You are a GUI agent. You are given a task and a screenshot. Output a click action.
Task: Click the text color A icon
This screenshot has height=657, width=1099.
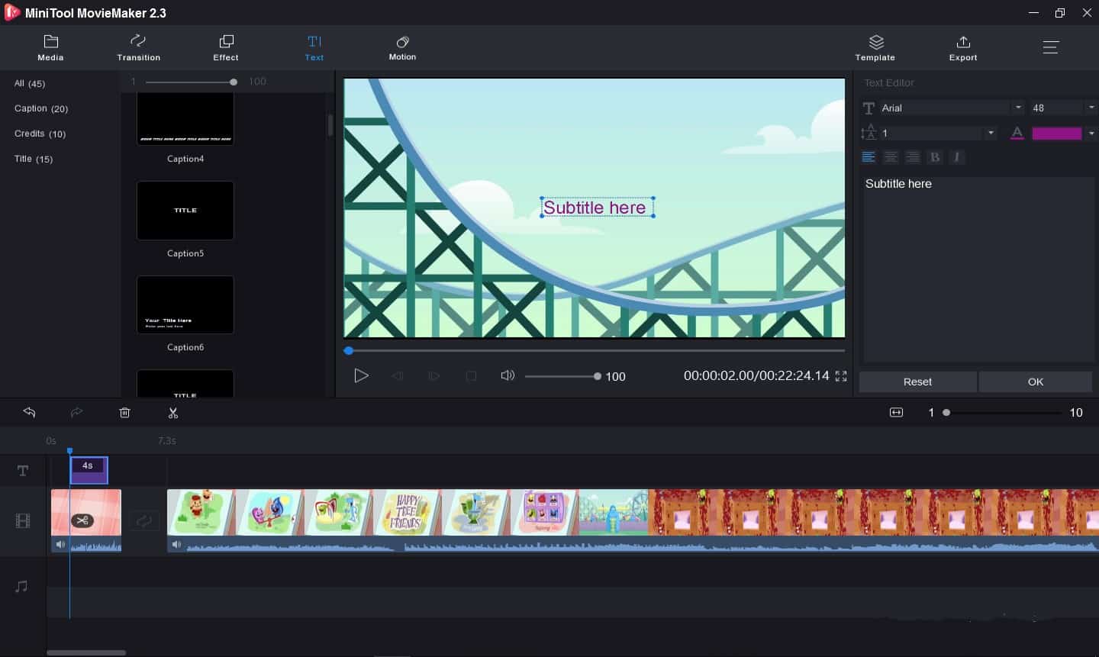pyautogui.click(x=1017, y=133)
